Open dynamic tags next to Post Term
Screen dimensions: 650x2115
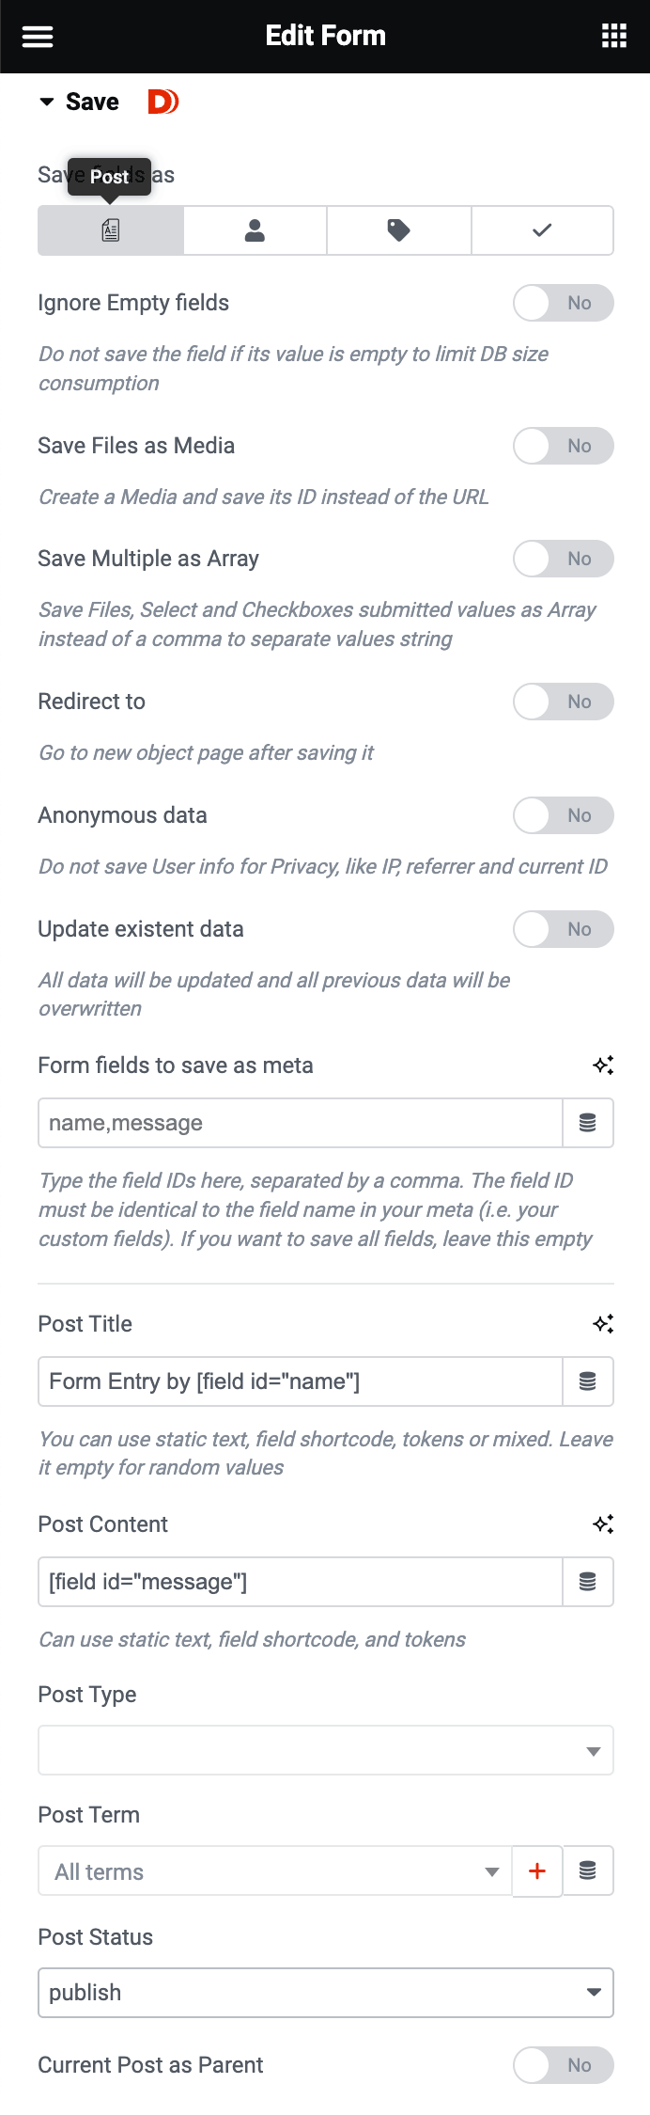(589, 1871)
